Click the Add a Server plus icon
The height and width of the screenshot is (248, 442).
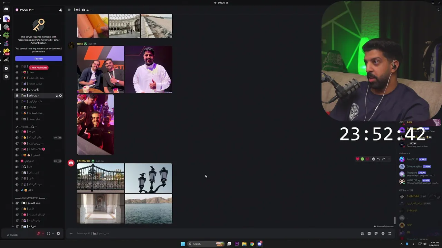pos(6,69)
